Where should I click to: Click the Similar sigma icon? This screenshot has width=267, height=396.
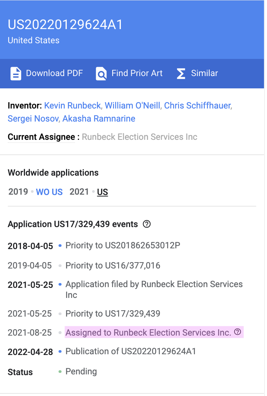tap(181, 73)
